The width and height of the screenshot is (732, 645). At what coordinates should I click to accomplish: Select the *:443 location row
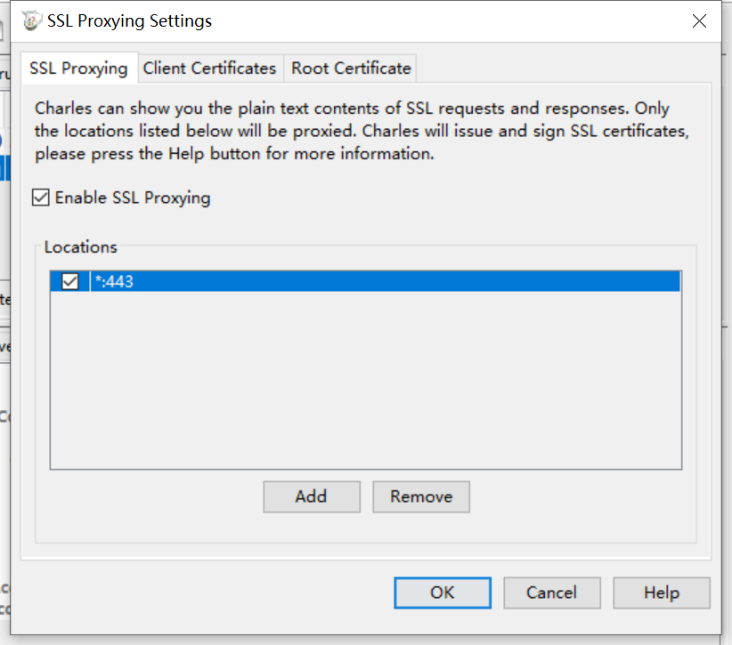coord(365,281)
